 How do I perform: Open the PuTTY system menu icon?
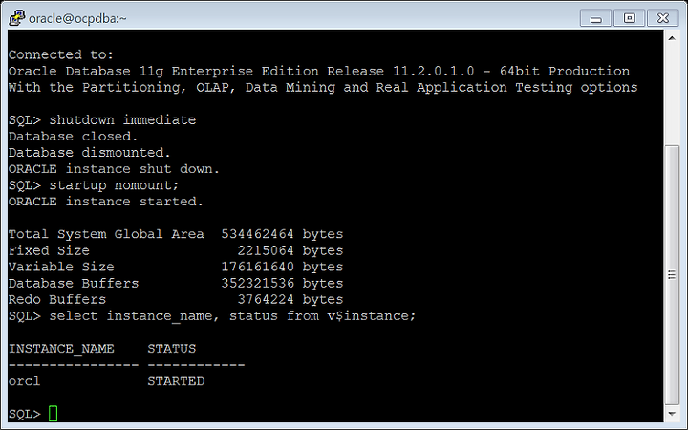[16, 18]
